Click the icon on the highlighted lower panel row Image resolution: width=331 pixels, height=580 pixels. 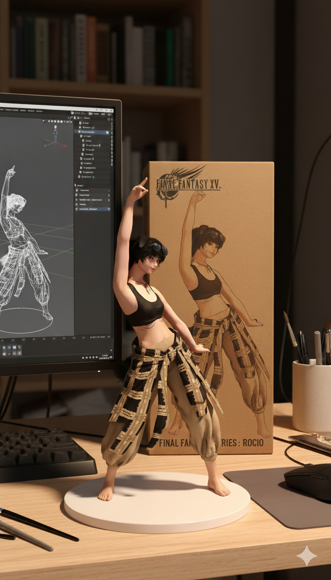coord(108,209)
